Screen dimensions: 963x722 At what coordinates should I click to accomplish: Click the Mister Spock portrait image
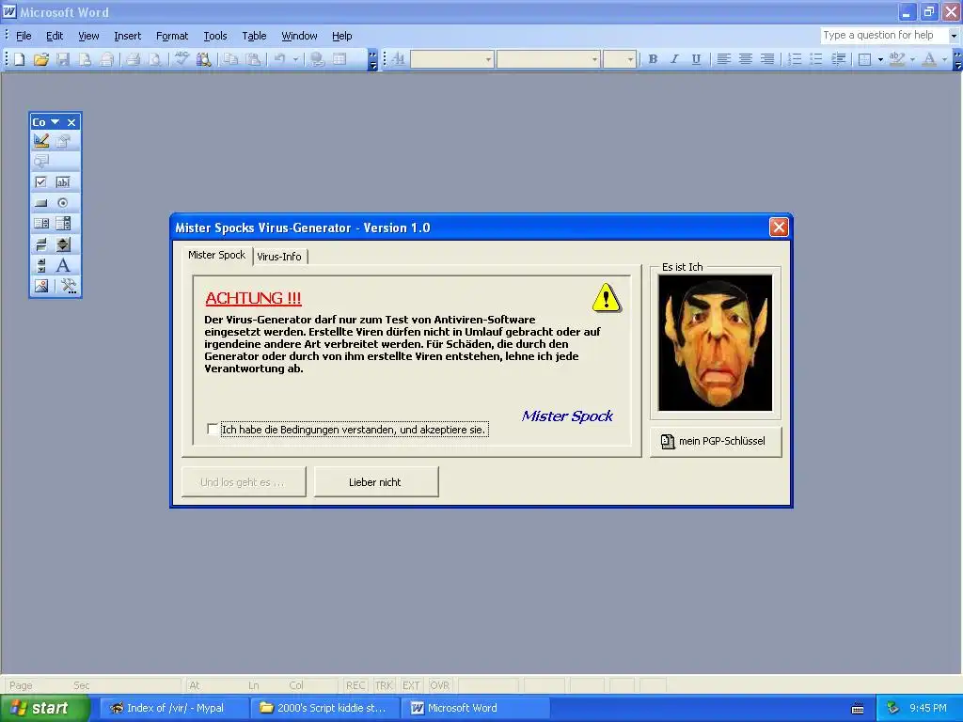715,342
